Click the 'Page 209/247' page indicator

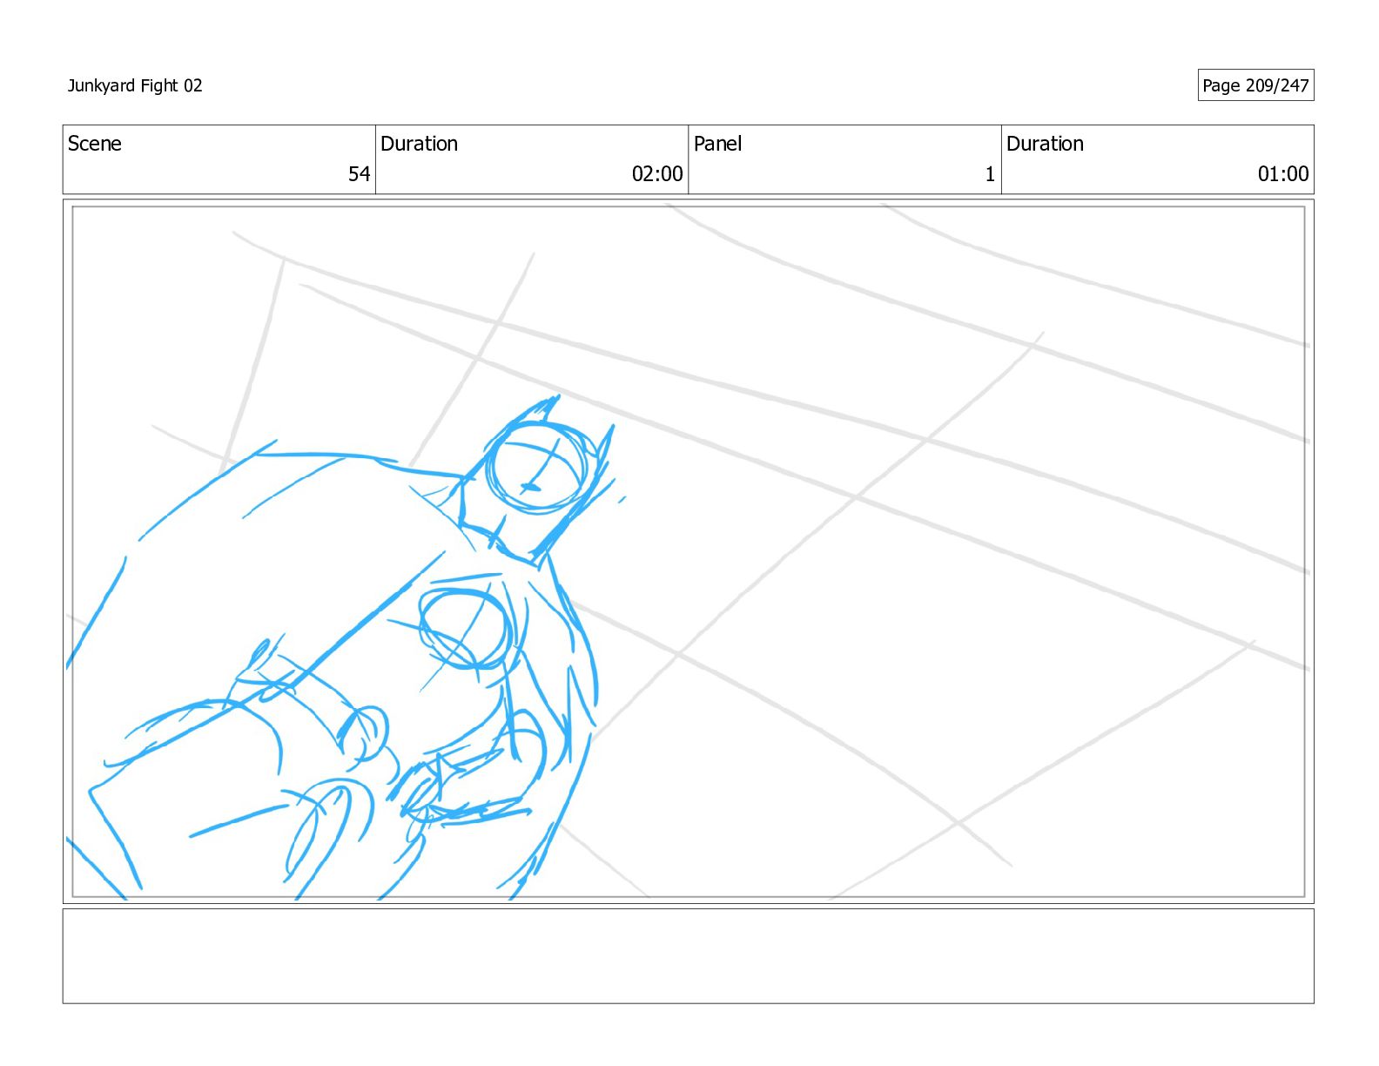pyautogui.click(x=1255, y=85)
